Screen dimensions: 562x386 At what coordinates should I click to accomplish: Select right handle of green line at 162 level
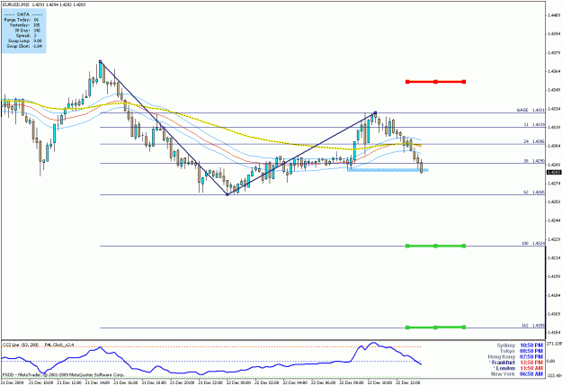464,328
